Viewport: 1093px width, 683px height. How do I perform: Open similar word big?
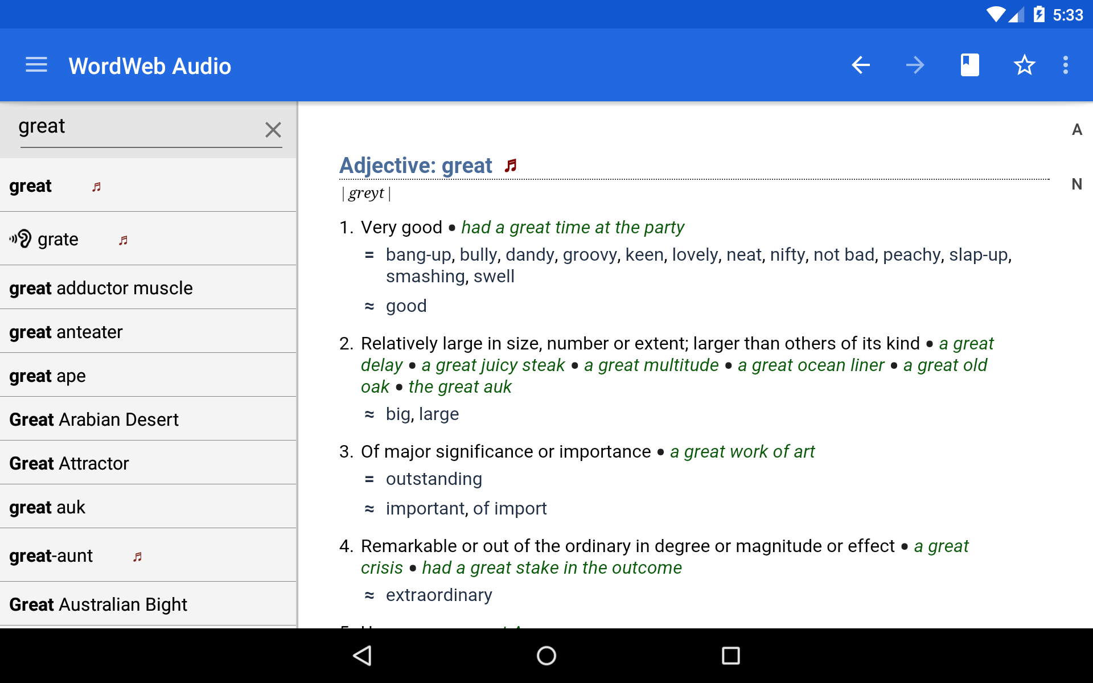tap(398, 414)
